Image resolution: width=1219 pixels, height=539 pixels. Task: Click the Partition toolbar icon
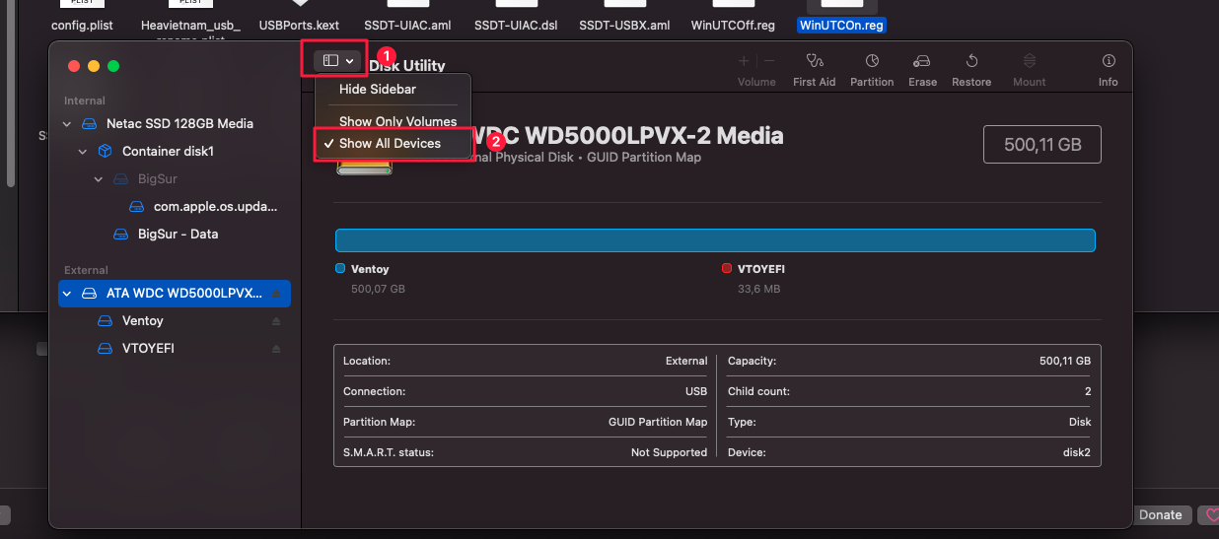872,61
